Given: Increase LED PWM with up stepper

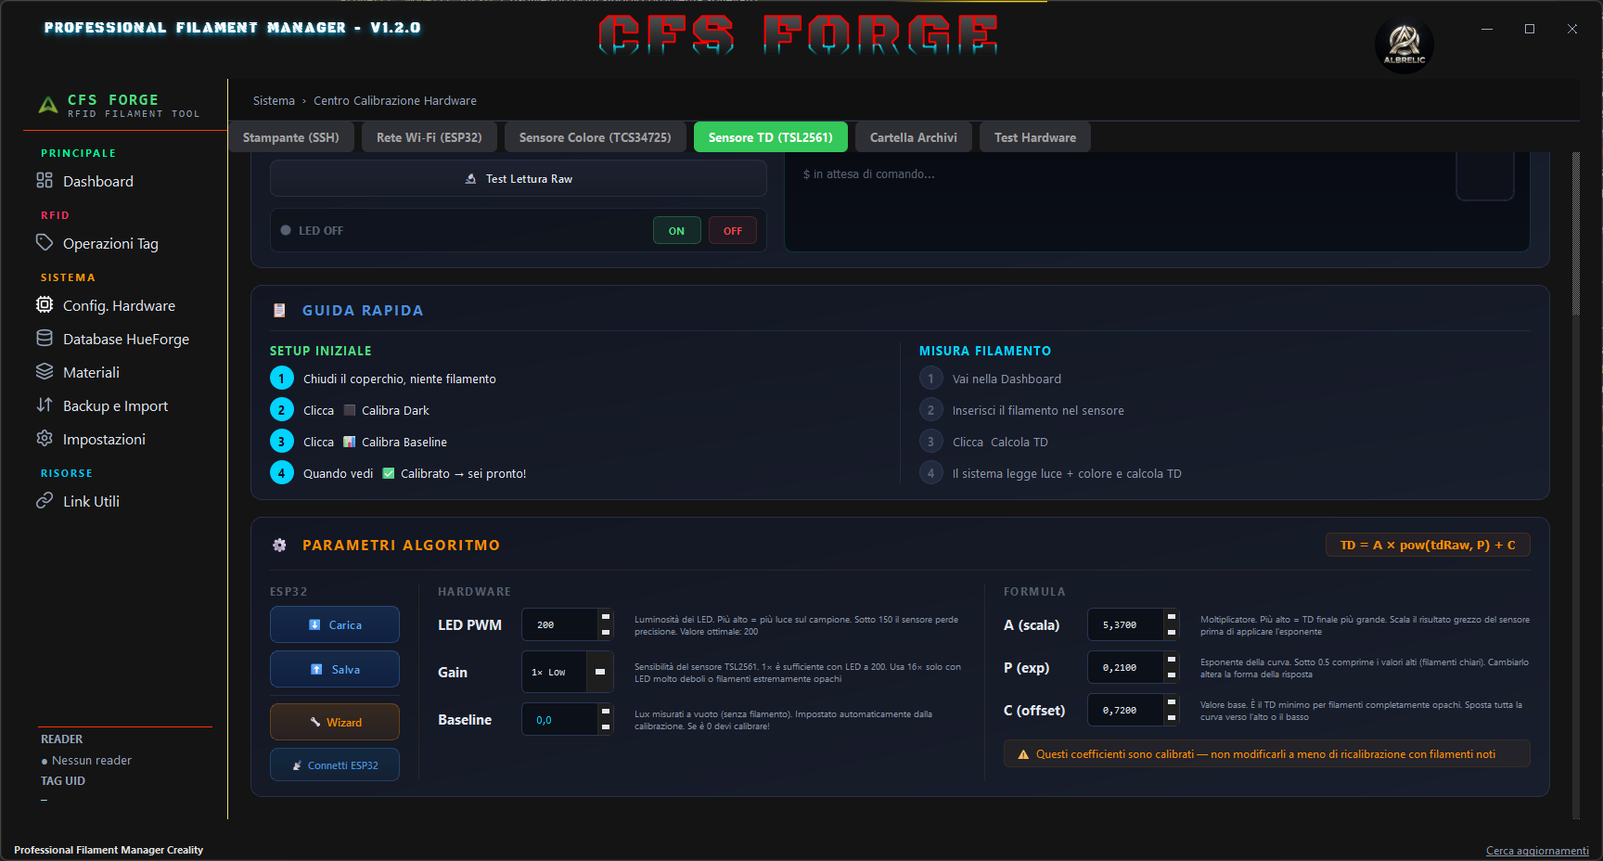Looking at the screenshot, I should [x=606, y=617].
